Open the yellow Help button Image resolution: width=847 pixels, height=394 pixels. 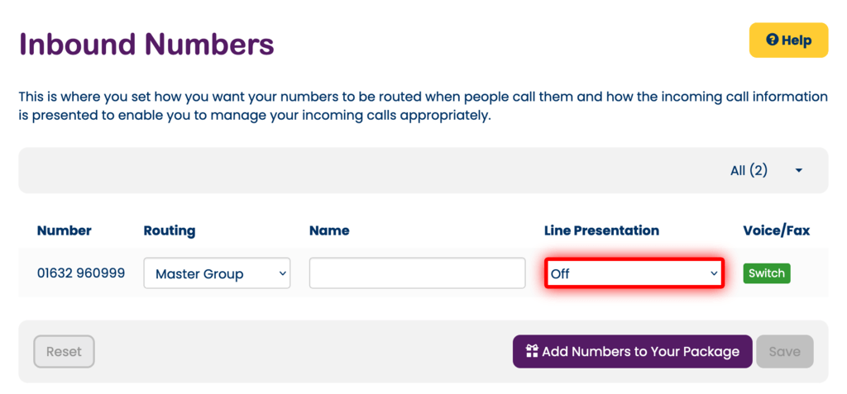788,40
